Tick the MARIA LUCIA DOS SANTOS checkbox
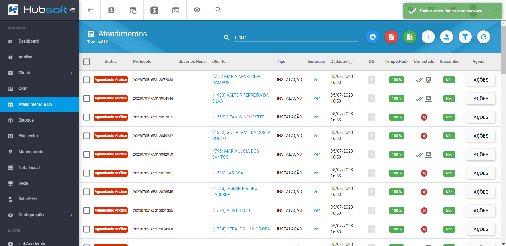Screen dimensions: 506x246 (86, 154)
